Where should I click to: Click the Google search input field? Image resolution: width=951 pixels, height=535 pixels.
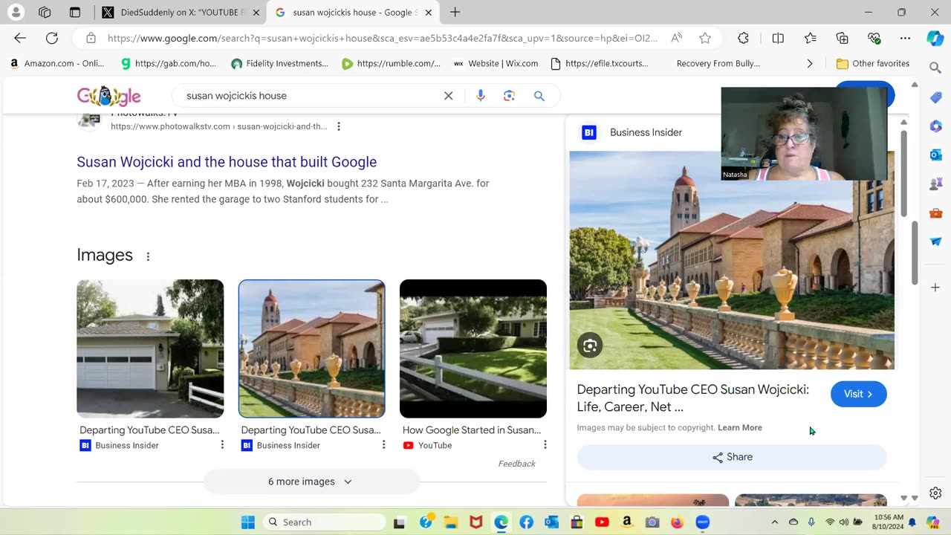(x=312, y=96)
